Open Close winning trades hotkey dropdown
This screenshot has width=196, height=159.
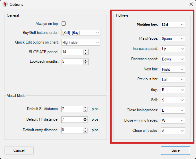[x=173, y=121]
